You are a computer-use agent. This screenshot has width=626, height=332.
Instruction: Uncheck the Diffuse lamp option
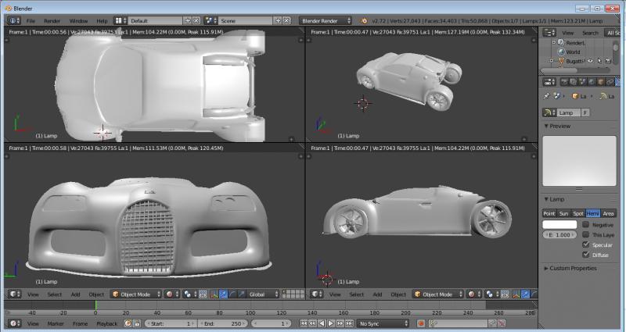(585, 255)
